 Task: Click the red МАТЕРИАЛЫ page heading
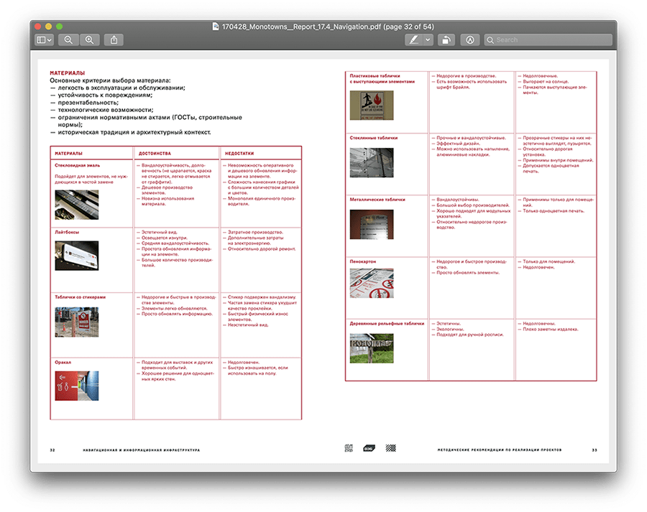coord(68,73)
